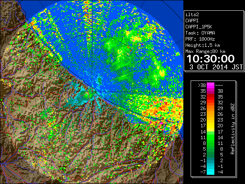
Task: Select the 'PRF: 1800Hz' text
Action: [x=200, y=39]
